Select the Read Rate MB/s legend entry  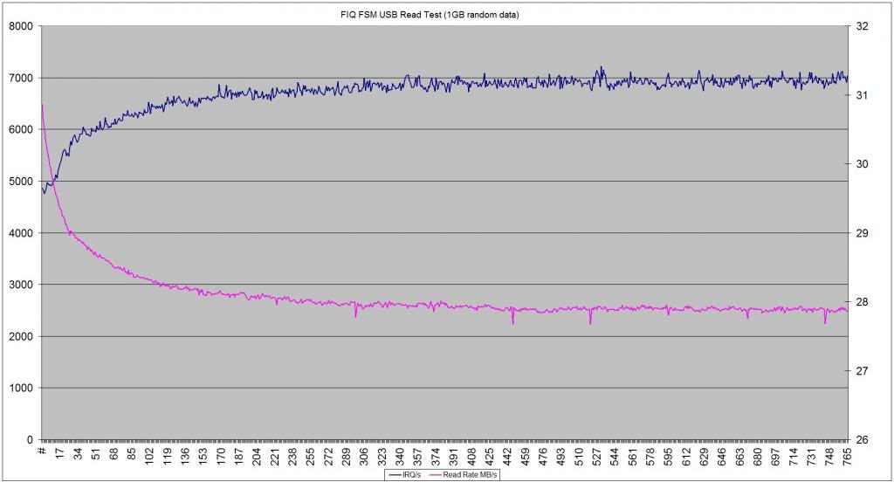pos(470,476)
